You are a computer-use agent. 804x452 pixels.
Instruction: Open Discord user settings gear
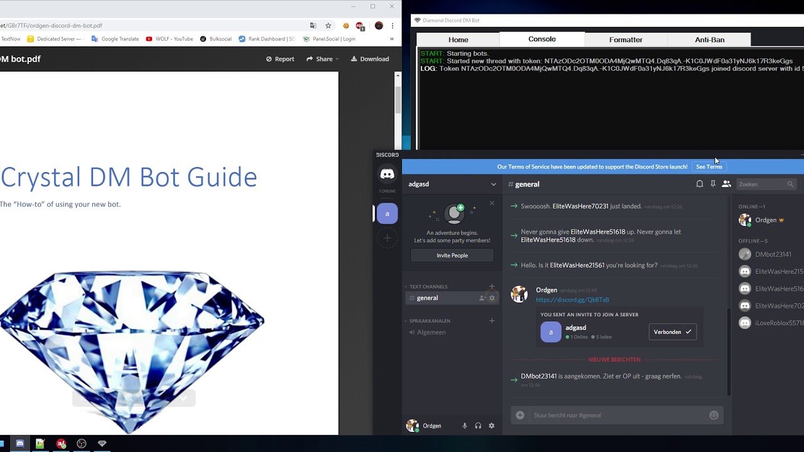491,426
